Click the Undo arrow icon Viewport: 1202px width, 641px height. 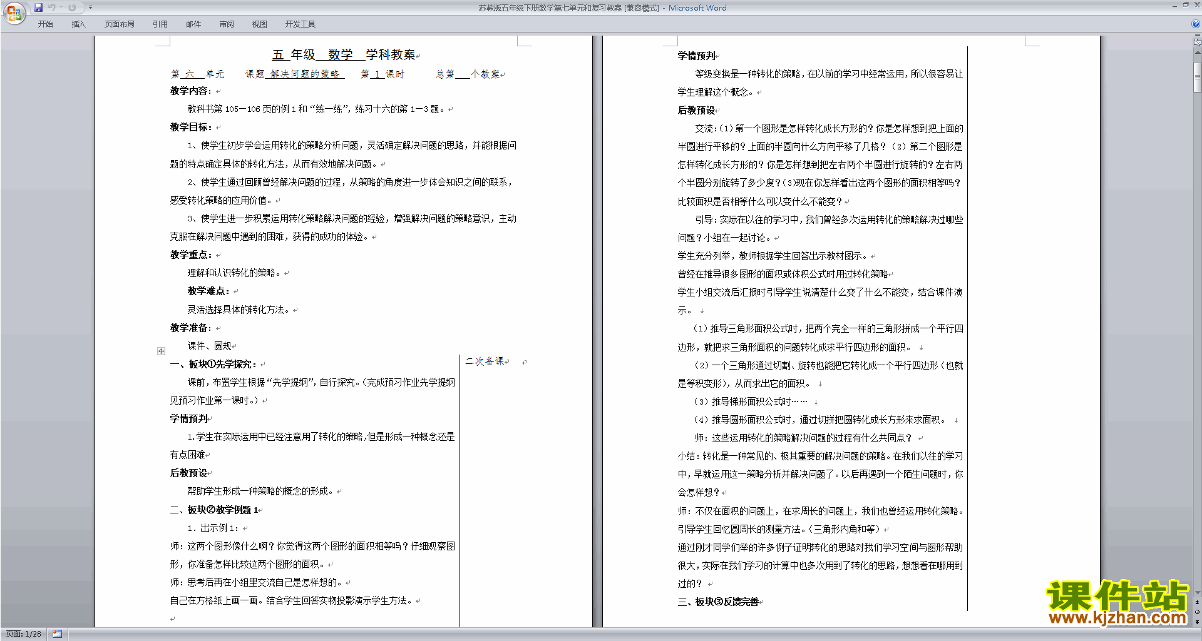click(52, 8)
